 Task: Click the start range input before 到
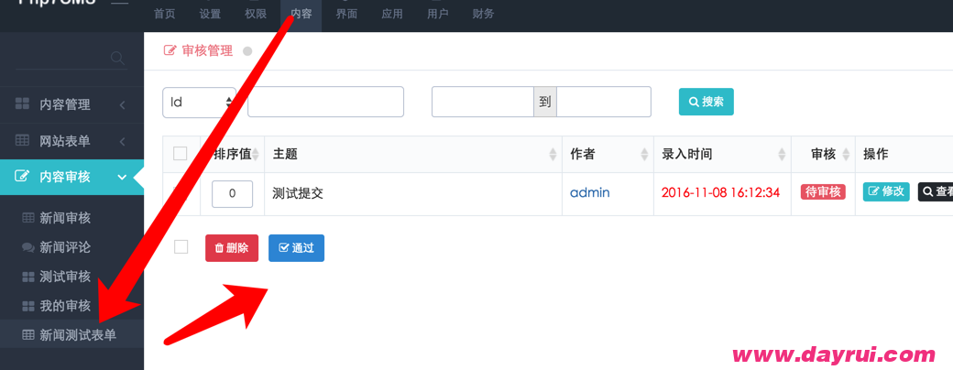coord(483,102)
